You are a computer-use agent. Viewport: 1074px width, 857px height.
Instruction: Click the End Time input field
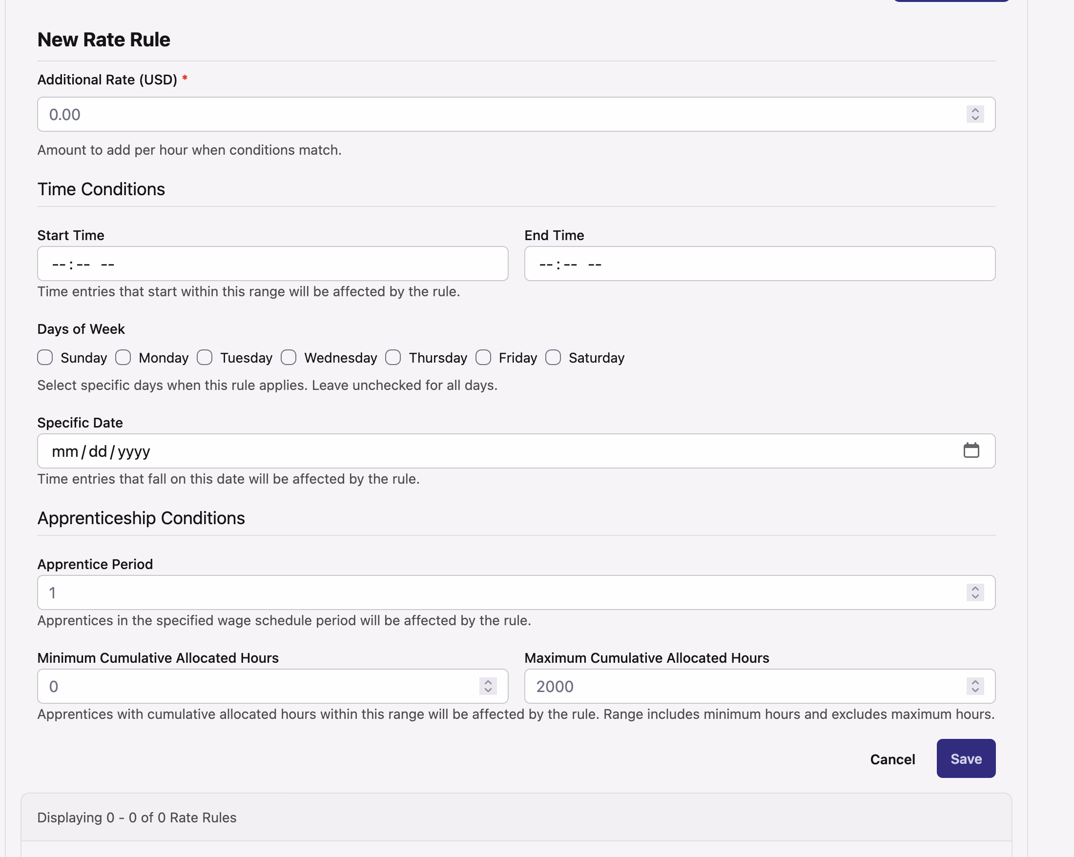point(760,264)
